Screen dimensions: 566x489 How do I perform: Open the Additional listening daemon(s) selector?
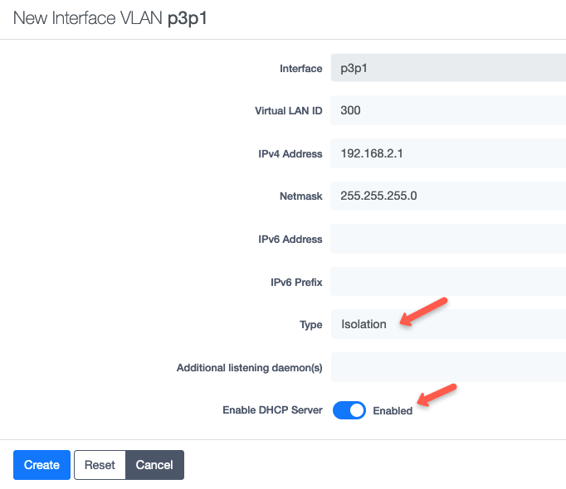[448, 367]
